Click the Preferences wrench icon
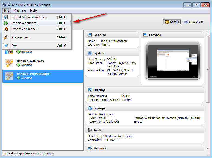 point(5,37)
